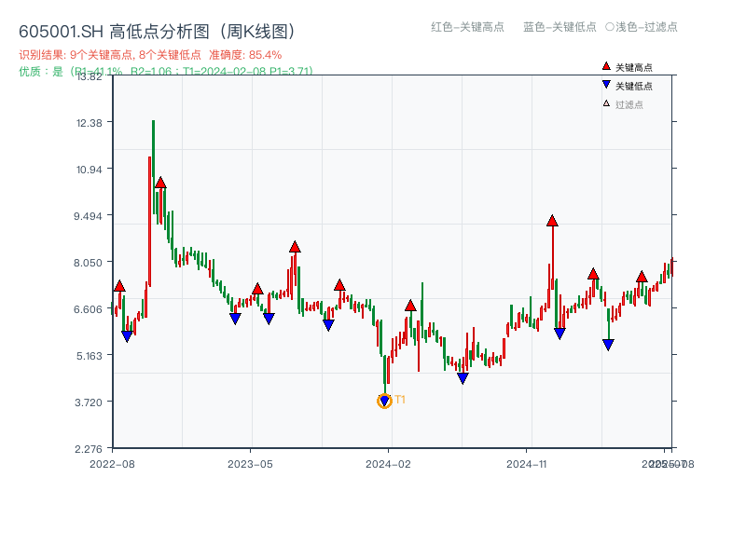Click the circled T1 marker at the chart bottom
The width and height of the screenshot is (746, 559).
pyautogui.click(x=384, y=400)
